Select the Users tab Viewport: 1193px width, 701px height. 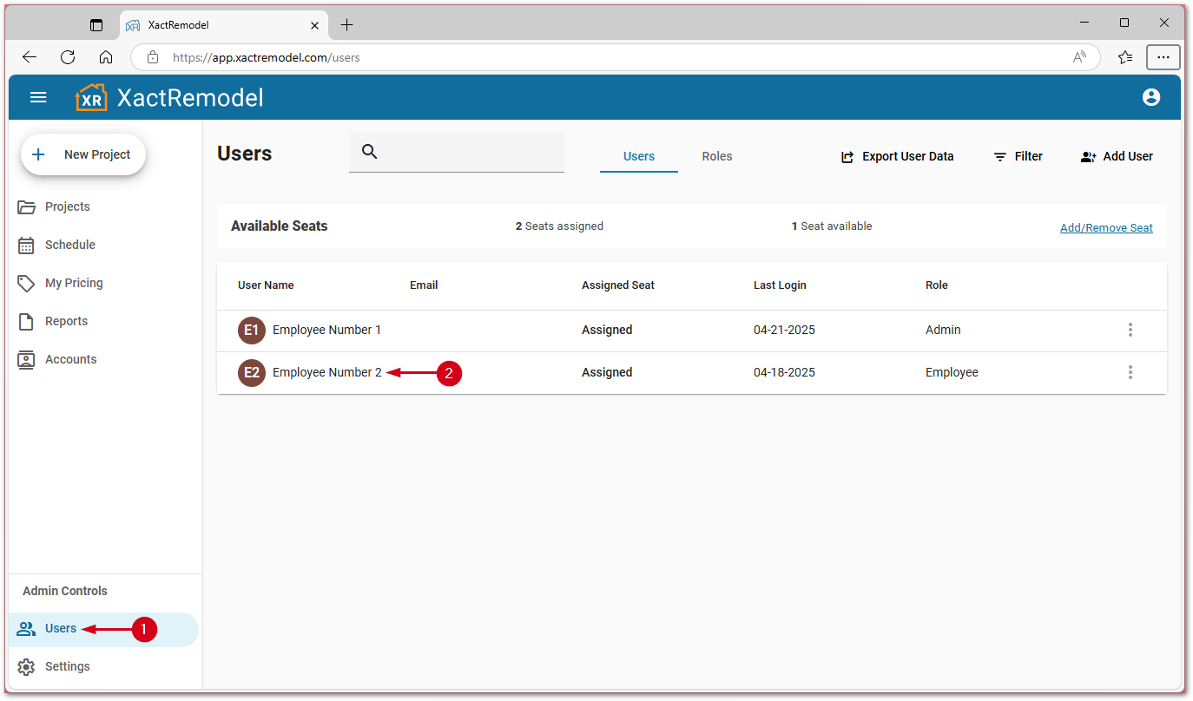(638, 156)
